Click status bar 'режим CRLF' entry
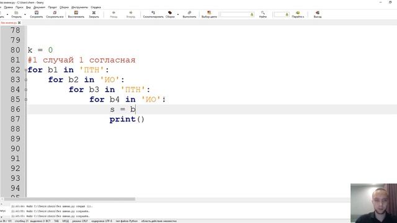 [80, 221]
